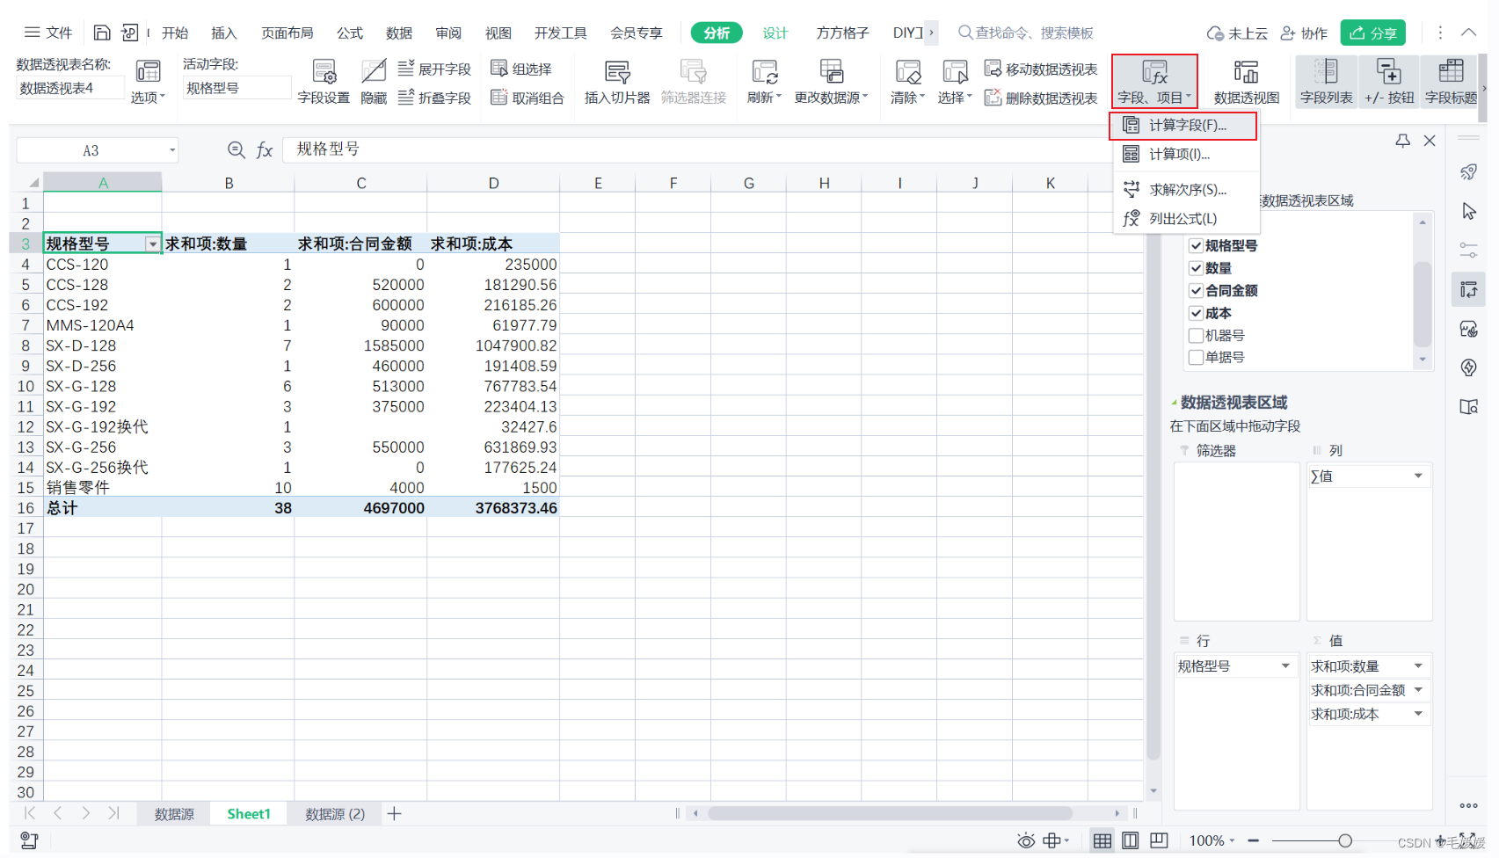Open the 文件 menu
This screenshot has width=1499, height=858.
coord(48,33)
